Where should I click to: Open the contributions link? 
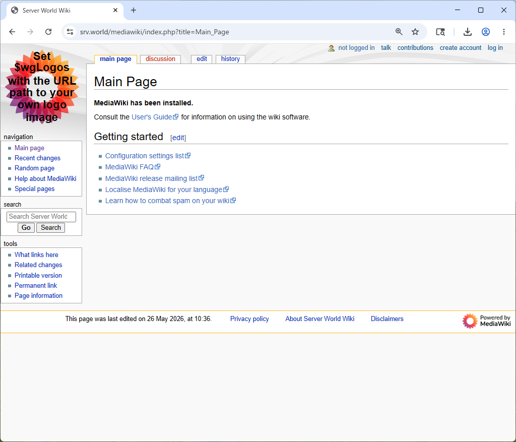coord(415,48)
